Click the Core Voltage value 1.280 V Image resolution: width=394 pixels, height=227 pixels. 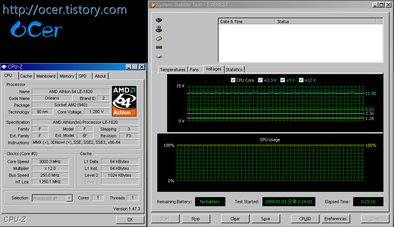coord(96,112)
